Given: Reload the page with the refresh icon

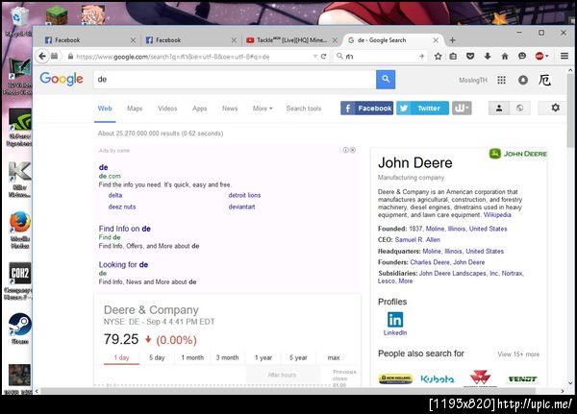Looking at the screenshot, I should pyautogui.click(x=323, y=57).
